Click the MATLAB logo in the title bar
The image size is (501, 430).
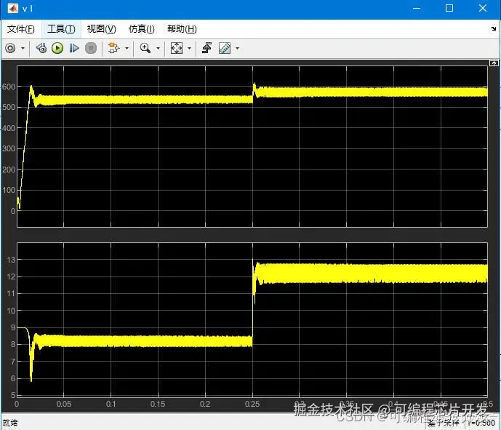(13, 8)
